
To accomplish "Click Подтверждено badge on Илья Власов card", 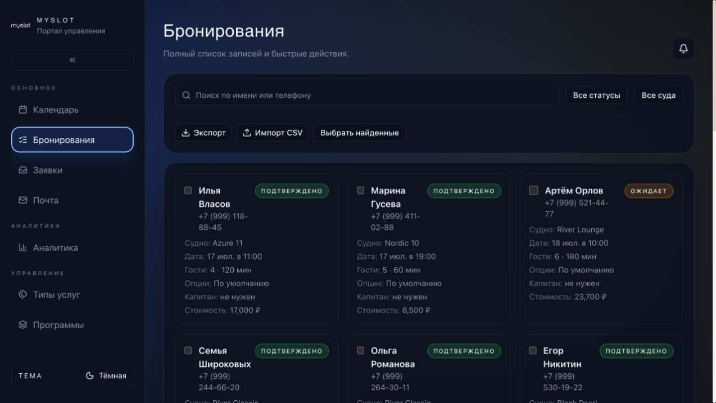I will tap(292, 191).
